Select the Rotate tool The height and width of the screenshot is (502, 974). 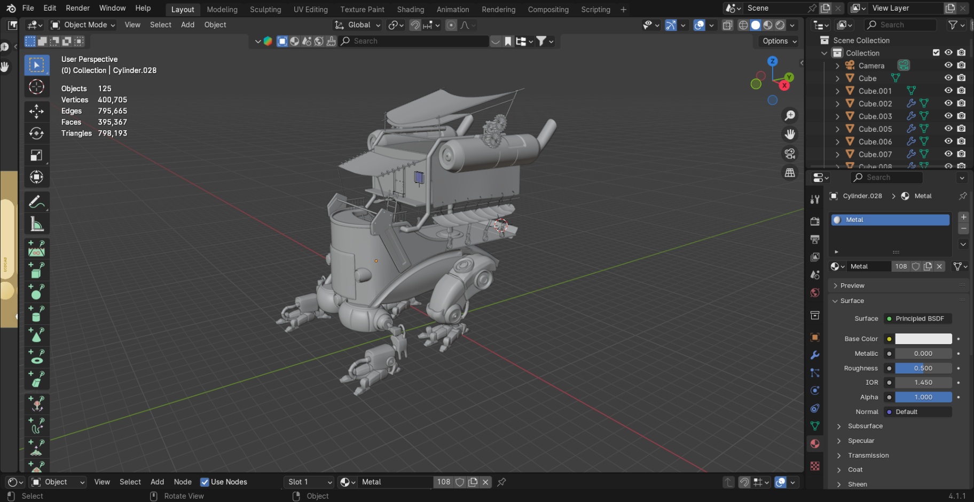coord(36,133)
